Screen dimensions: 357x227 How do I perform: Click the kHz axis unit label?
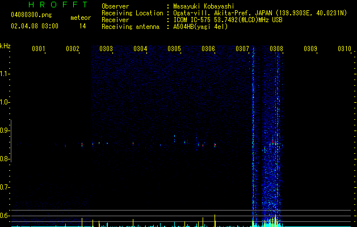click(x=5, y=46)
